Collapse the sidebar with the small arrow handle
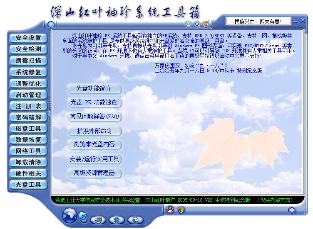This screenshot has width=313, height=229. (x=50, y=112)
